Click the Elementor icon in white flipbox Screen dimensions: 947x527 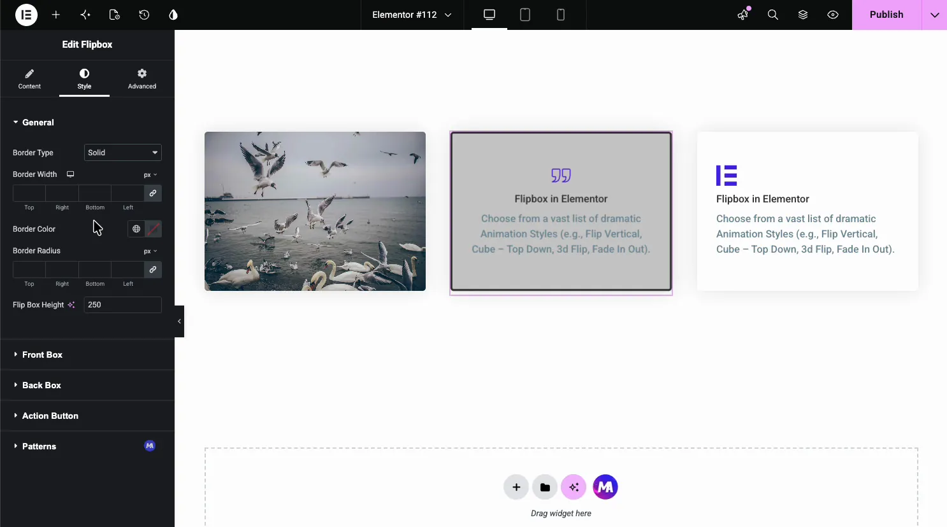tap(727, 175)
